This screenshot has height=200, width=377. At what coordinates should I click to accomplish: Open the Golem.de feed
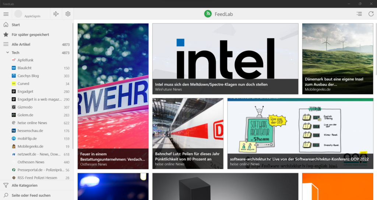(36, 115)
